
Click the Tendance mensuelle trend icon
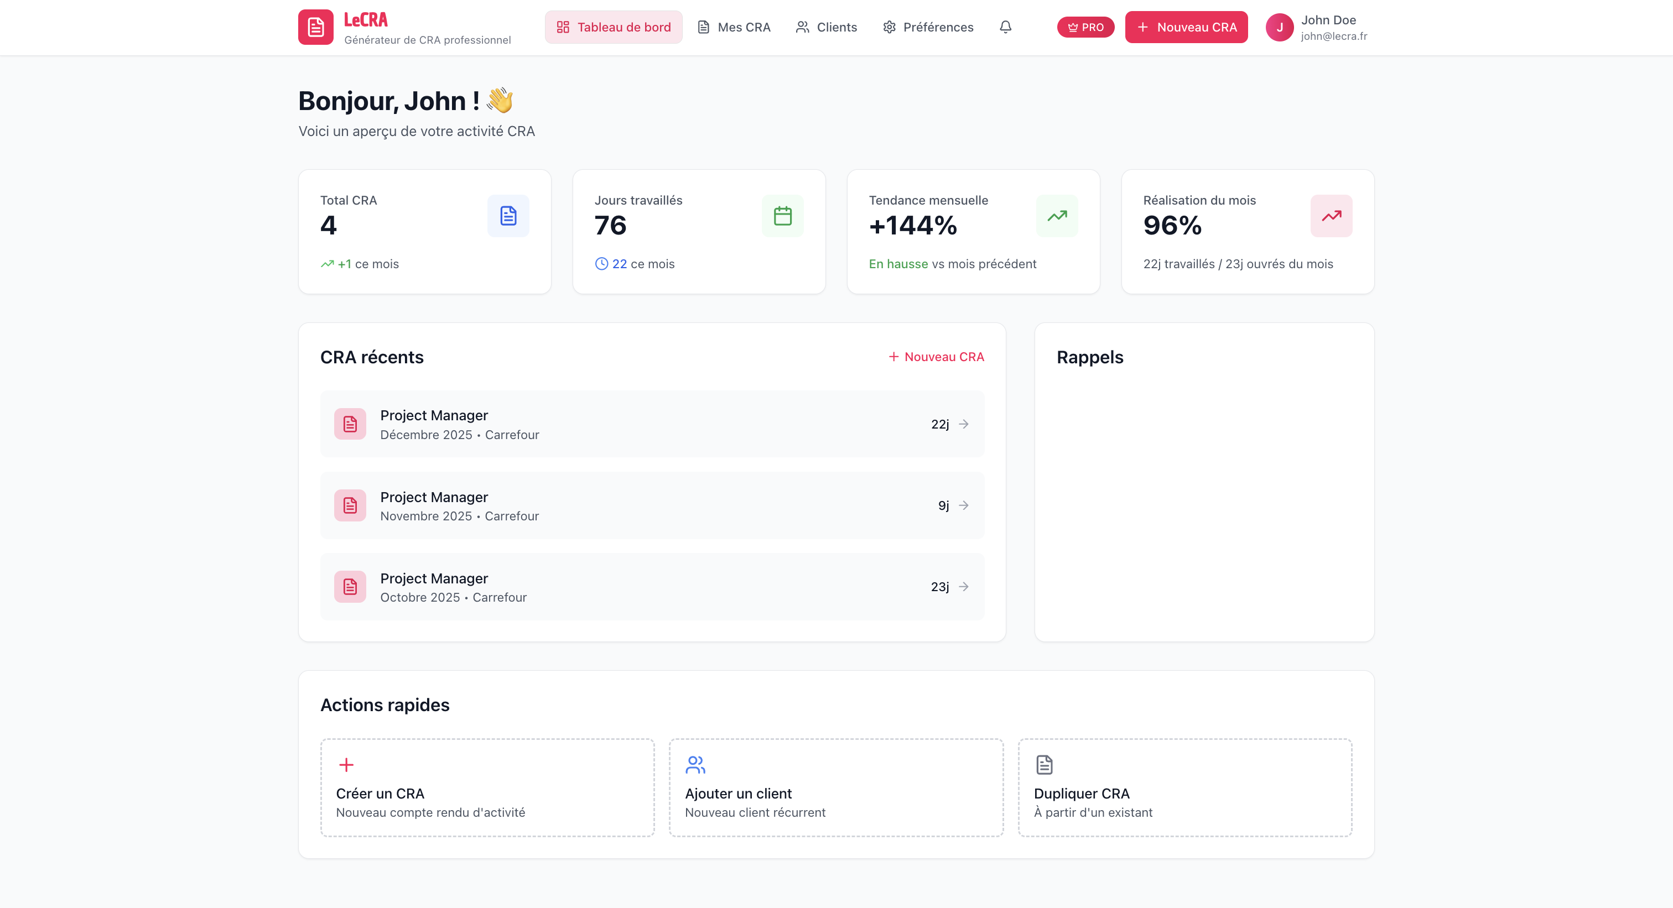(x=1057, y=216)
